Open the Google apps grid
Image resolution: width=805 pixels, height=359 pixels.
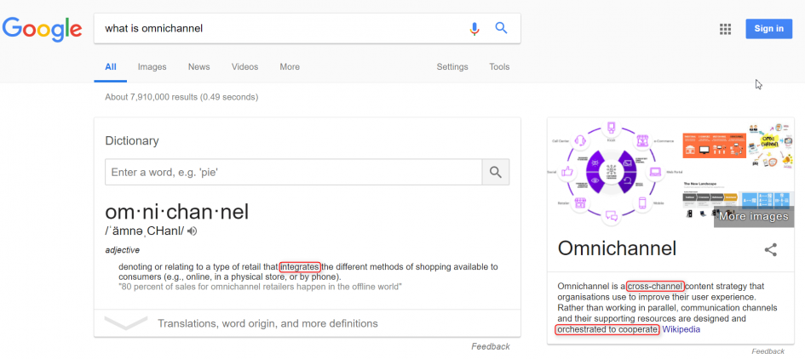tap(725, 29)
